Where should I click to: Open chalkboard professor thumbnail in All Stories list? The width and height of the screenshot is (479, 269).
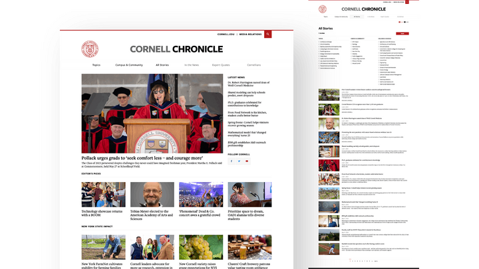(x=329, y=207)
